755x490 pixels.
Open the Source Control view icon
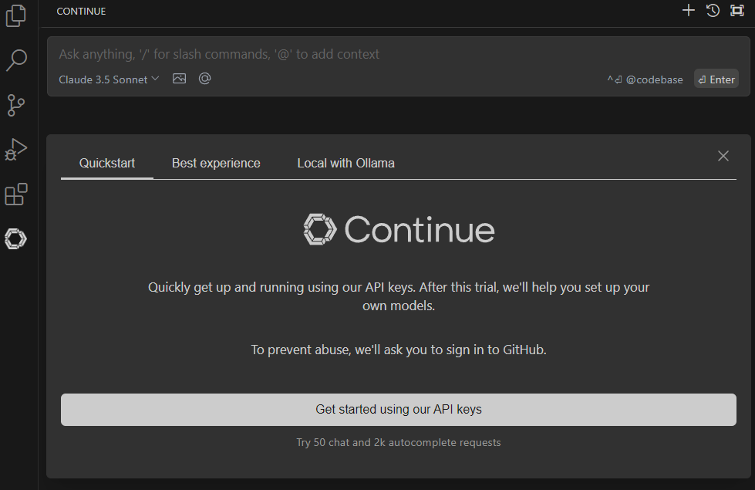point(16,105)
